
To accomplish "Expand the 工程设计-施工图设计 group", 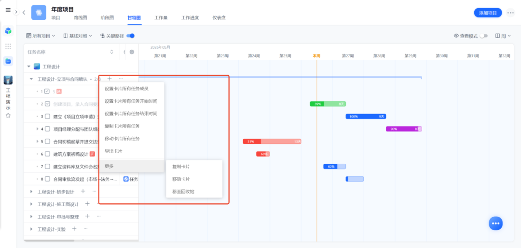I will pos(31,204).
